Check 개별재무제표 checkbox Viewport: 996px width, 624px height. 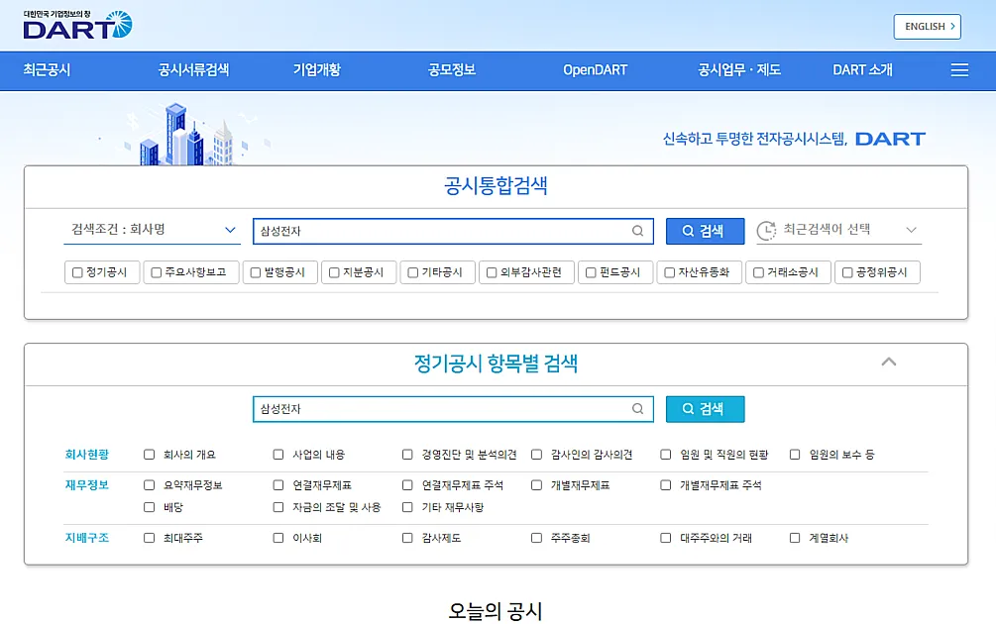tap(537, 485)
